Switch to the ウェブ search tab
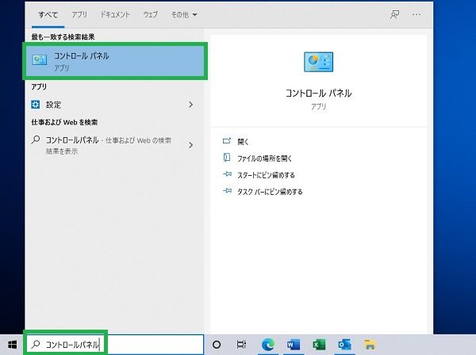Screen dimensions: 476x355 [x=151, y=14]
